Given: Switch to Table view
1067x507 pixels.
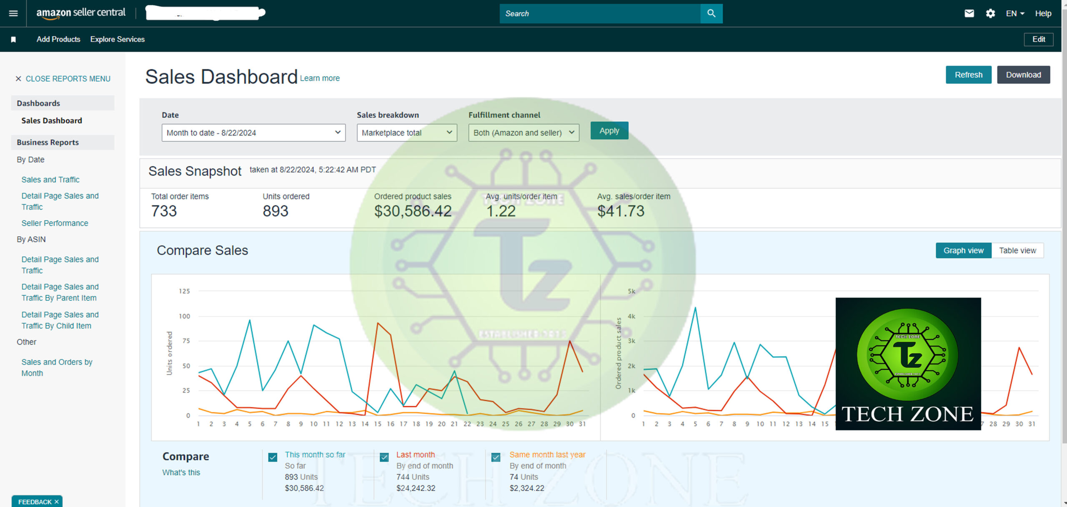Looking at the screenshot, I should coord(1017,251).
